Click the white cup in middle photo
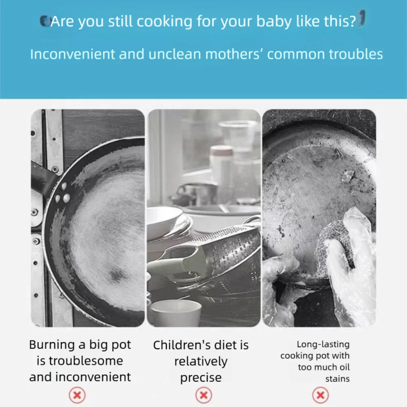 pos(176,313)
